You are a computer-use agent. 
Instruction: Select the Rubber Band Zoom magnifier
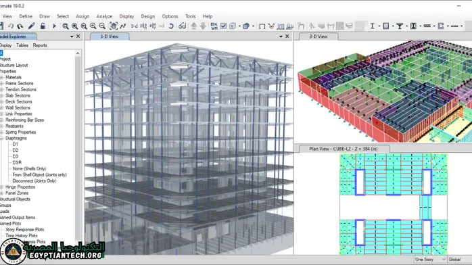pos(65,26)
